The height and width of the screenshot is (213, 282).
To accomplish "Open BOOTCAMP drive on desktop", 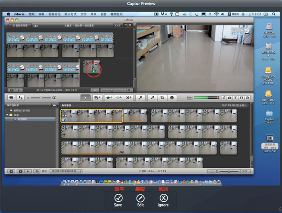I will pyautogui.click(x=269, y=52).
